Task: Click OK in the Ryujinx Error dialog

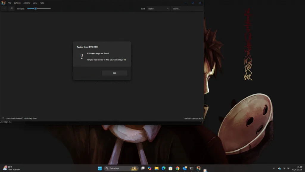Action: click(114, 73)
